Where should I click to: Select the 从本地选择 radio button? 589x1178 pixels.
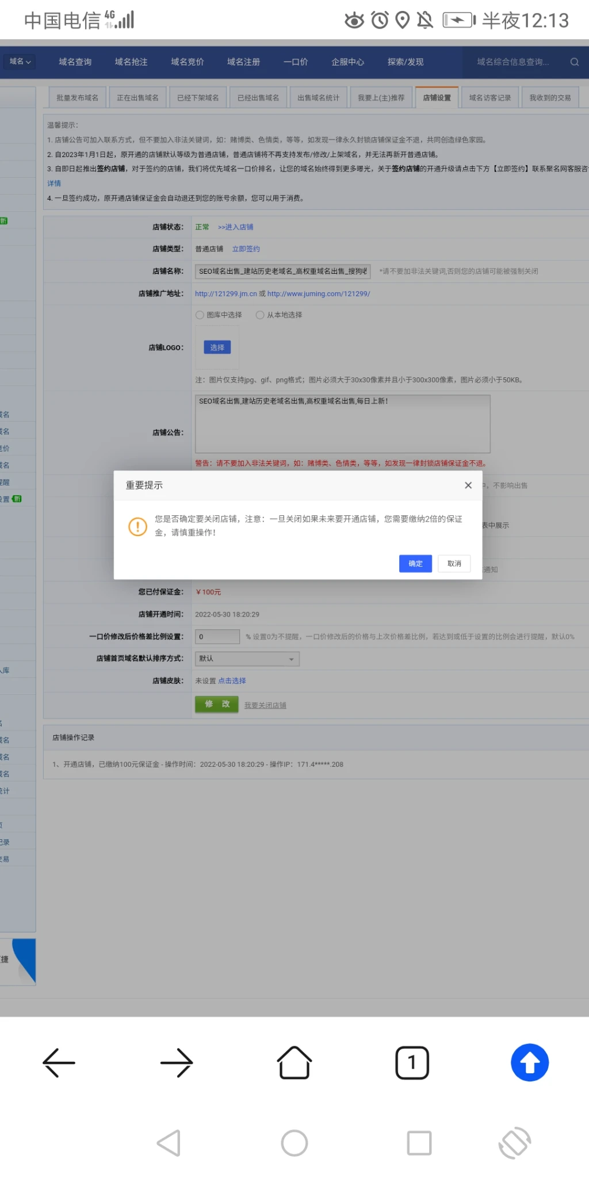[260, 315]
